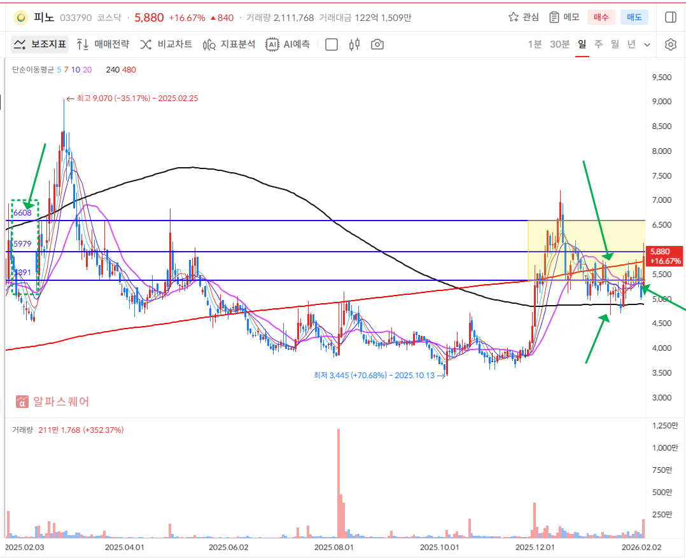
Task: Click the 240 moving average color label
Action: 113,70
